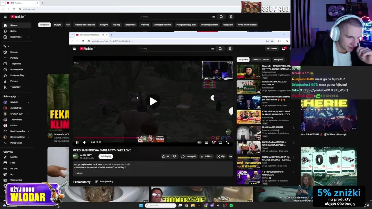The height and width of the screenshot is (209, 372).
Task: Open the Sortuj według comment sorting menu
Action: tap(104, 181)
